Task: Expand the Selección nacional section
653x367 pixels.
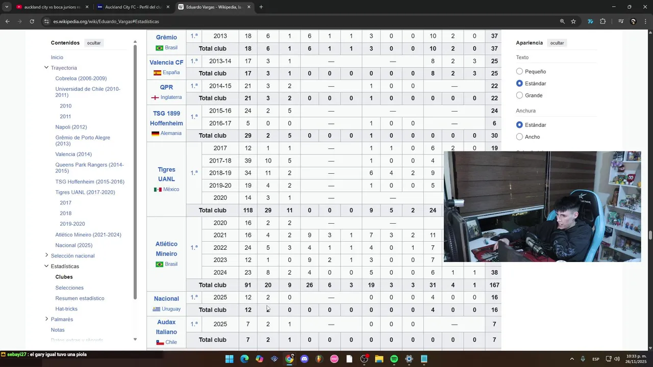Action: (46, 255)
